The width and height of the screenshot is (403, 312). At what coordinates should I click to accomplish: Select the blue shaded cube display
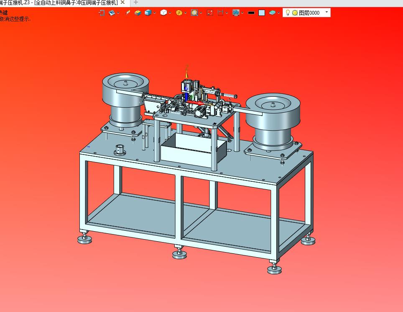click(x=148, y=13)
